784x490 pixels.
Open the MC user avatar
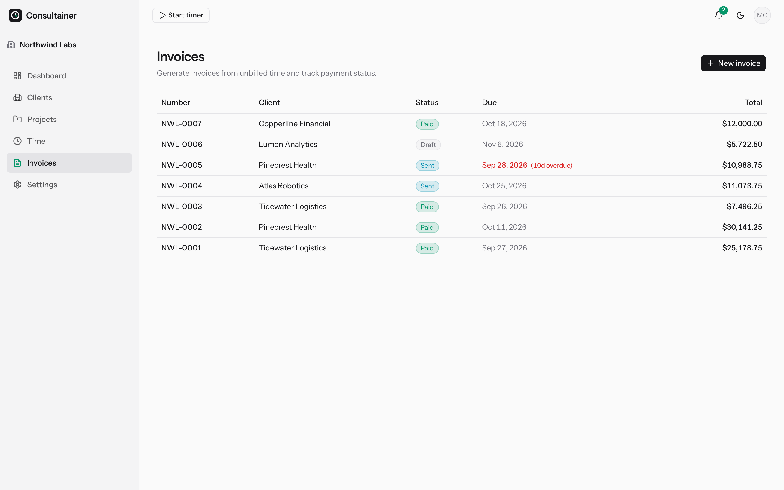pos(762,15)
